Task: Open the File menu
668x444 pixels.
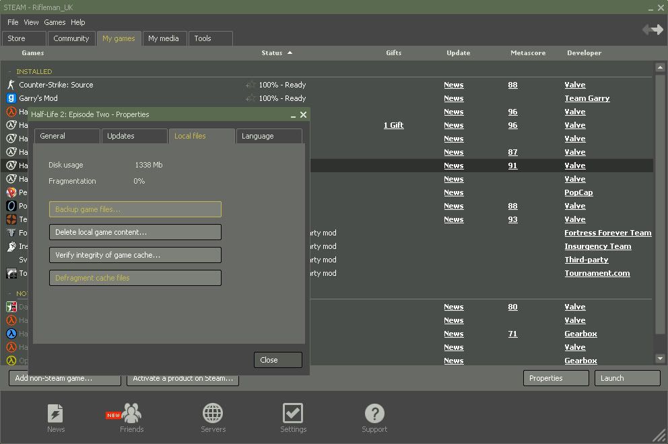Action: pos(13,22)
